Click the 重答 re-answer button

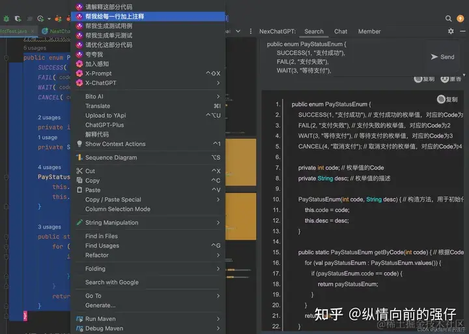pyautogui.click(x=451, y=79)
